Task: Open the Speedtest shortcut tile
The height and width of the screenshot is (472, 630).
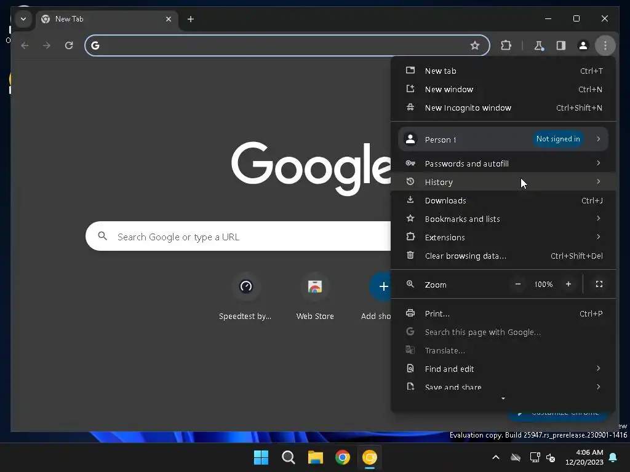Action: 245,296
